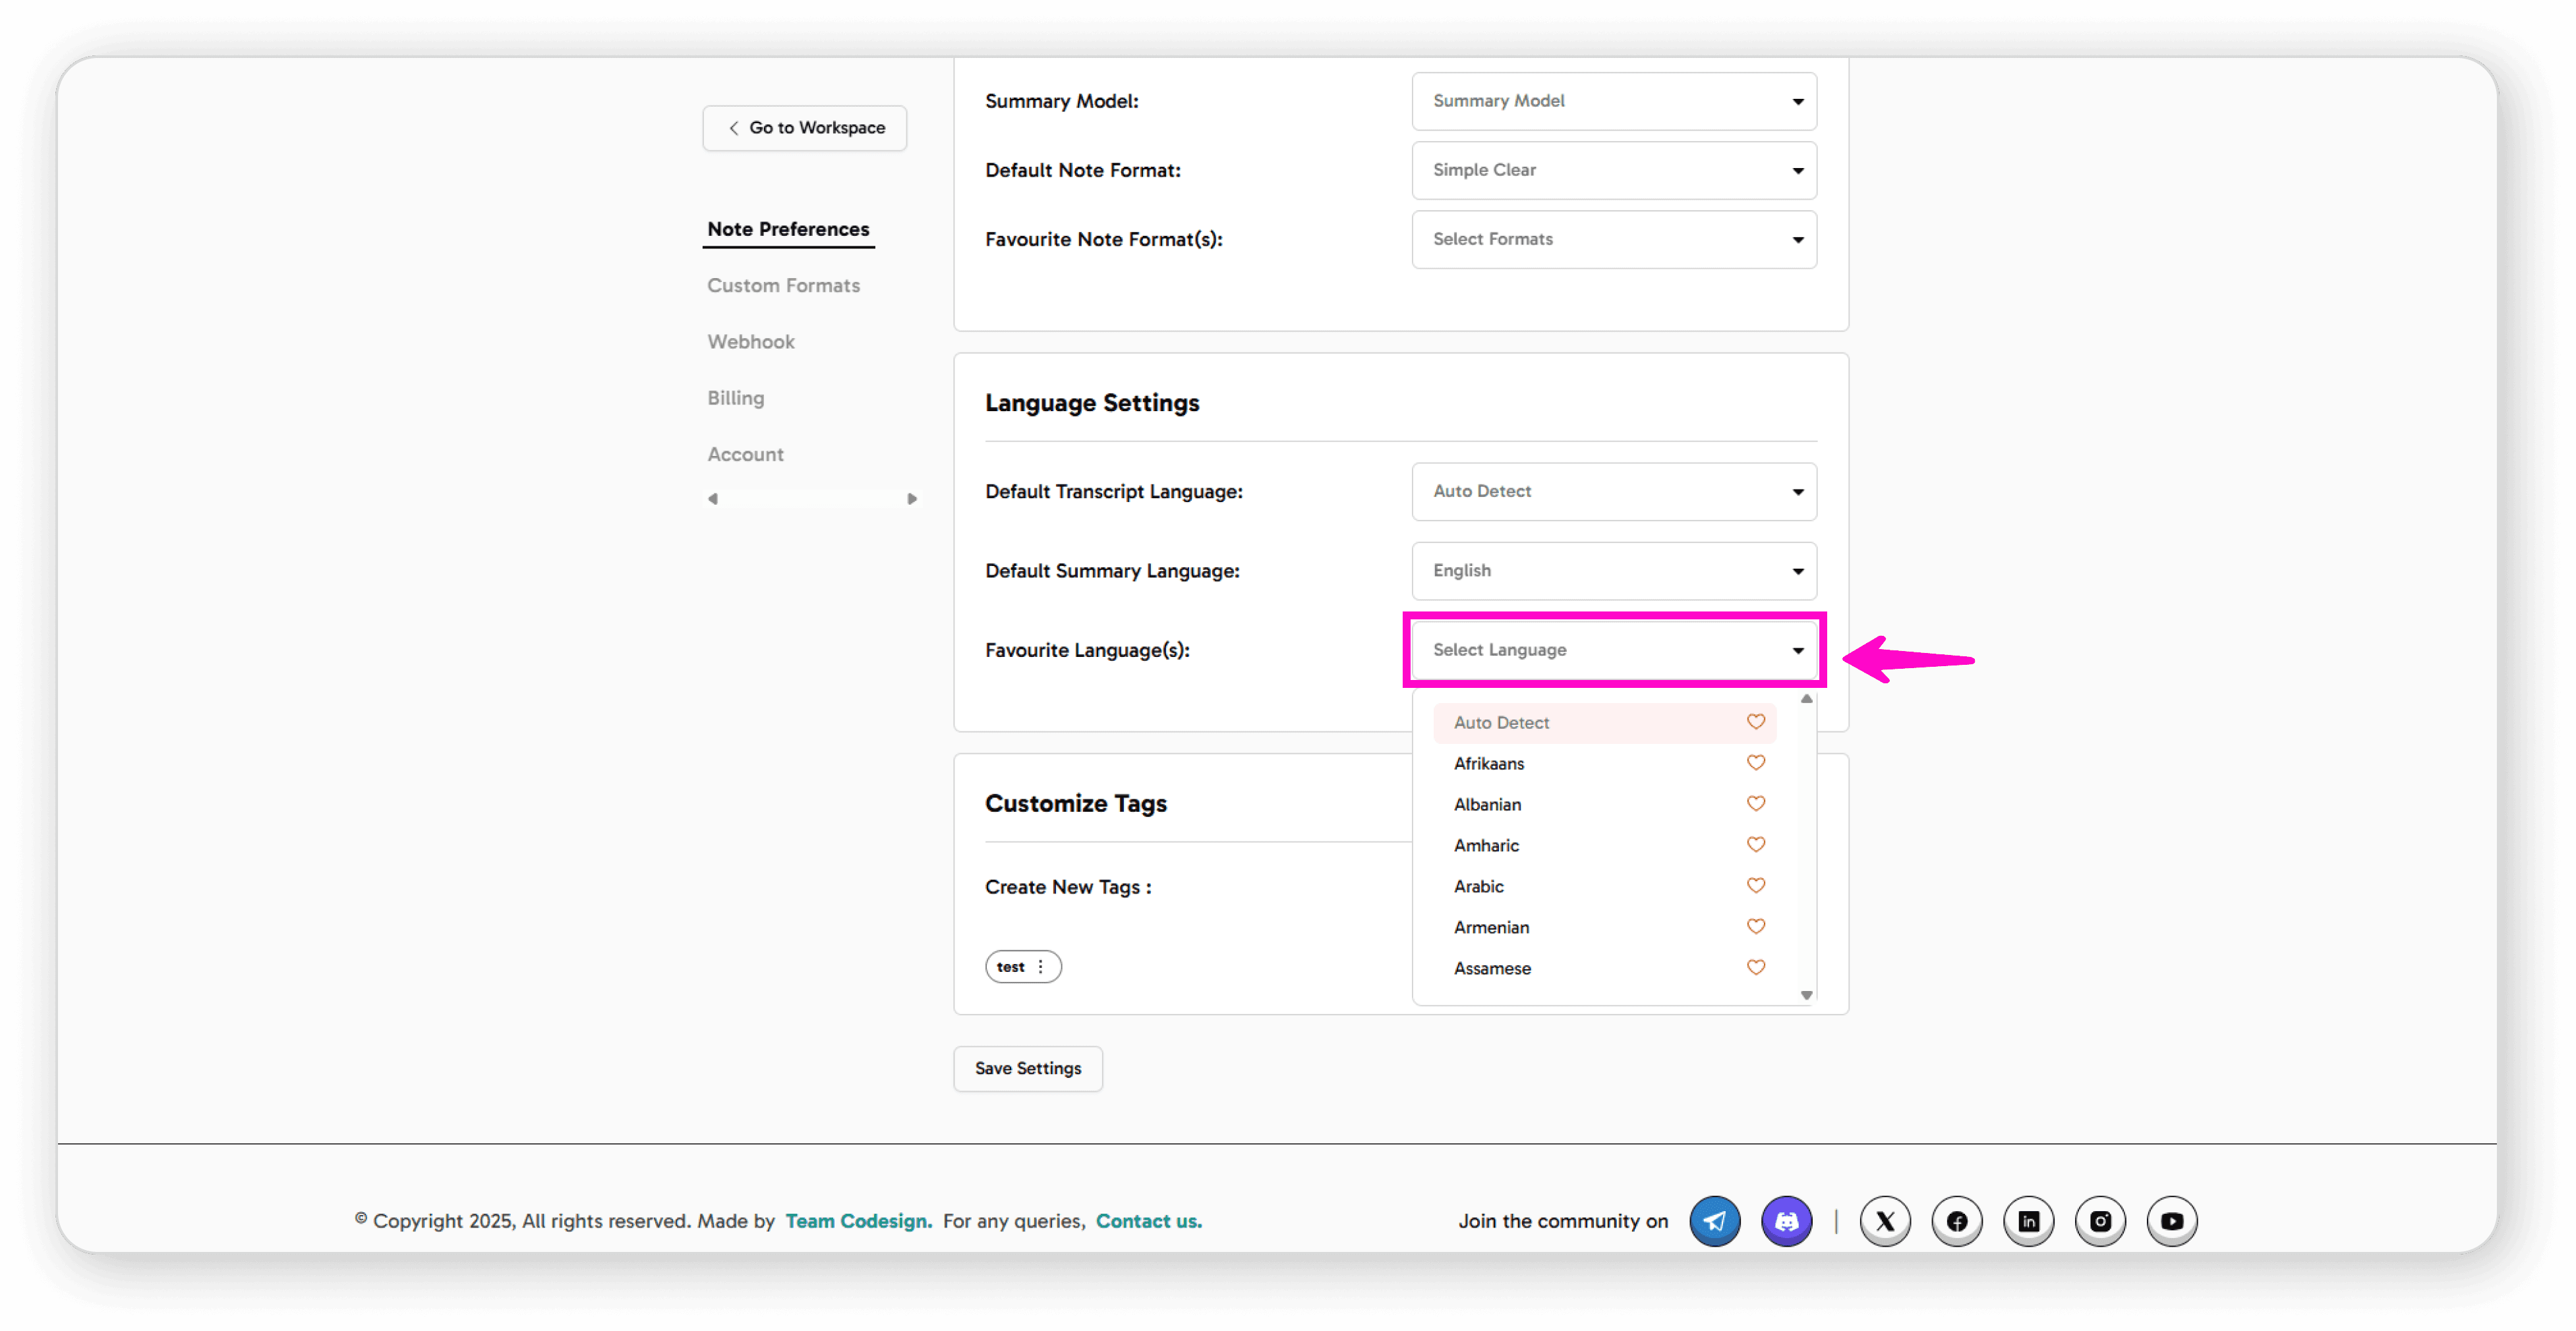Click Save Settings button

tap(1027, 1068)
